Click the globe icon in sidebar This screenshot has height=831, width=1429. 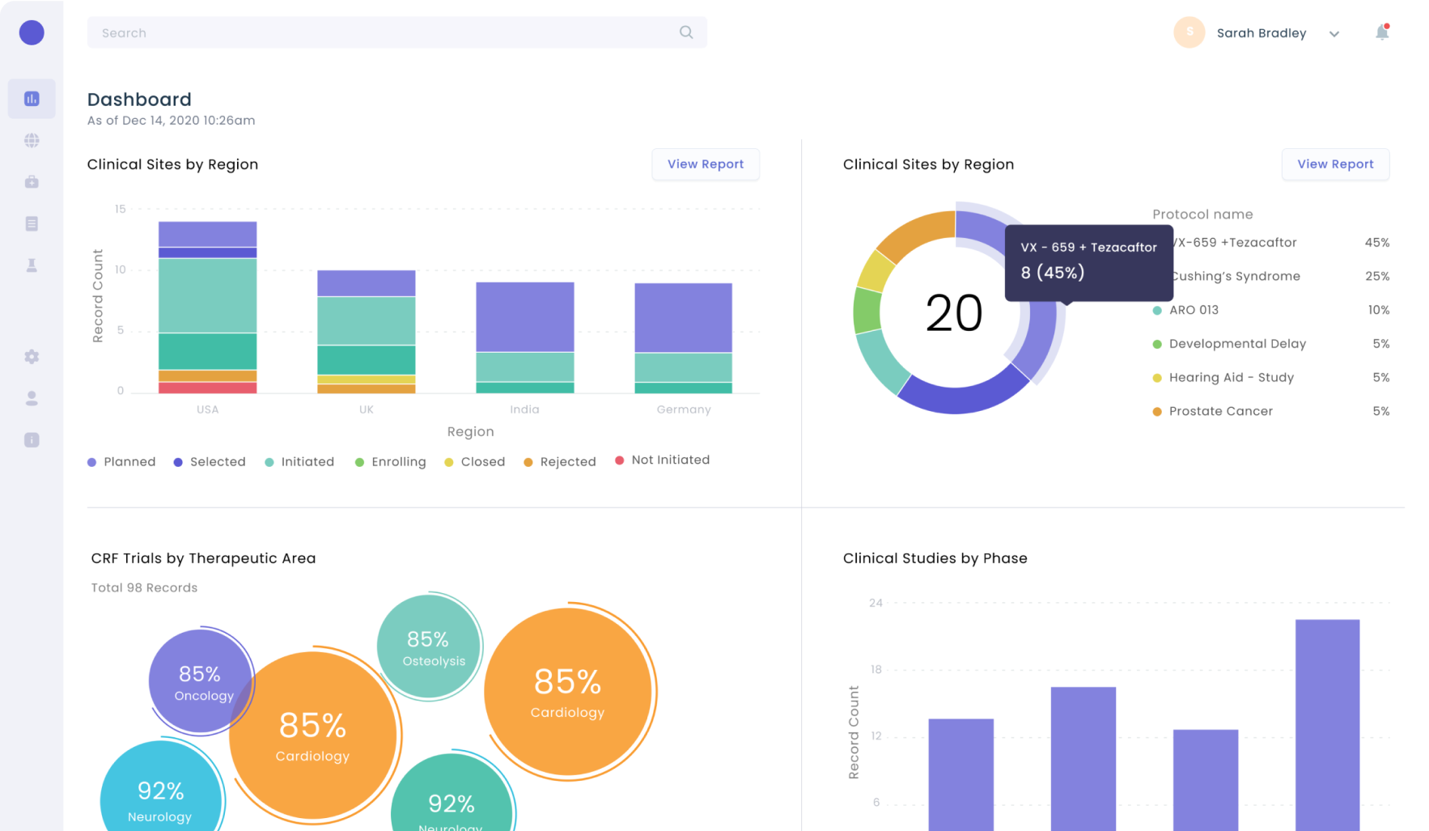click(x=32, y=141)
